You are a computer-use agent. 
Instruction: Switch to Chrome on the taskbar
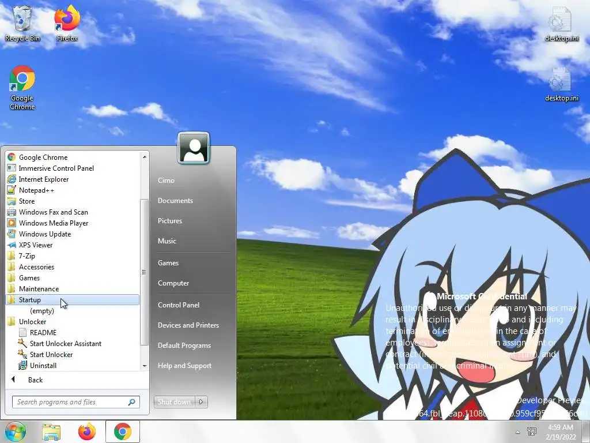pos(123,431)
